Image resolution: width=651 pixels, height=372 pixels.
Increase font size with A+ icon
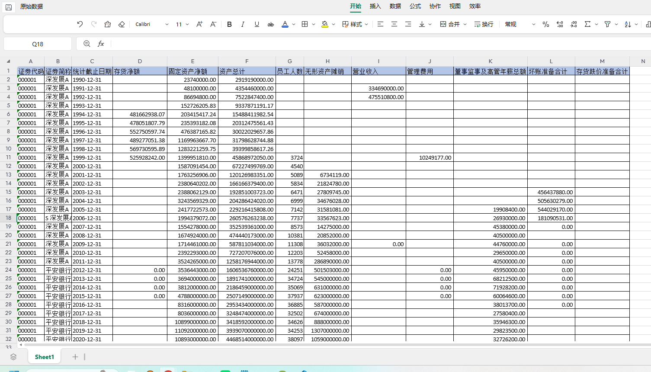tap(199, 24)
